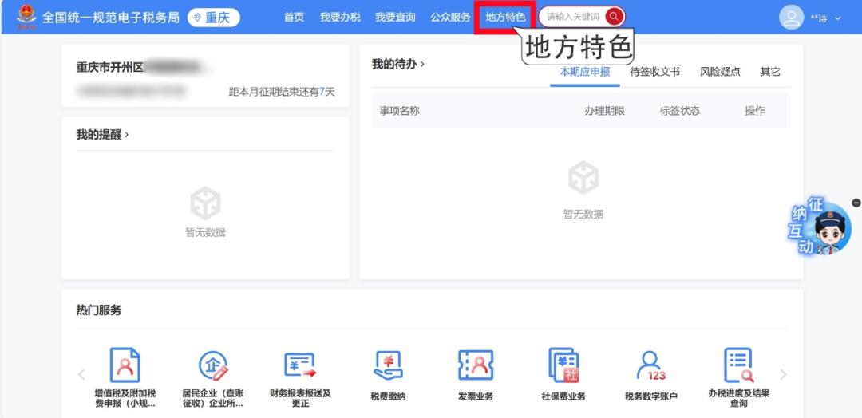Show next 热门服务 items with the right arrow
This screenshot has height=418, width=862.
coord(784,375)
